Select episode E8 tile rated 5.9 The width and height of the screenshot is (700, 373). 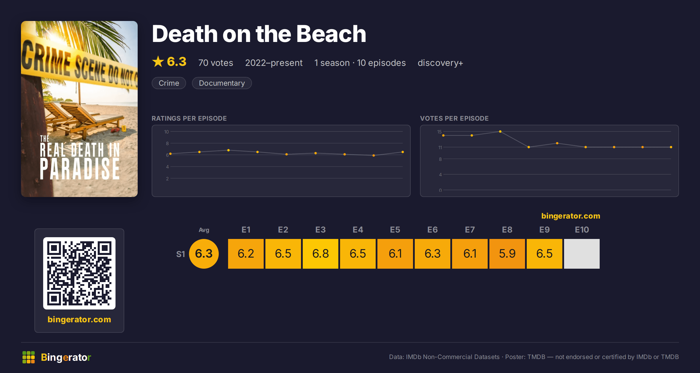click(507, 254)
